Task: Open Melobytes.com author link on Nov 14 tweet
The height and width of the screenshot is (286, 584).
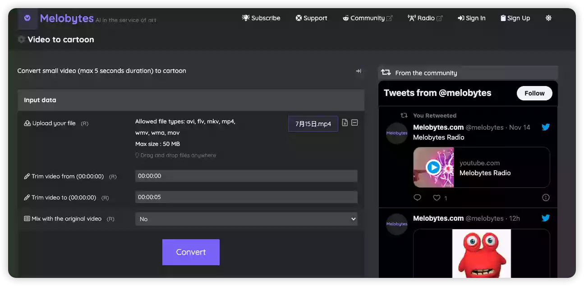Action: coord(438,127)
